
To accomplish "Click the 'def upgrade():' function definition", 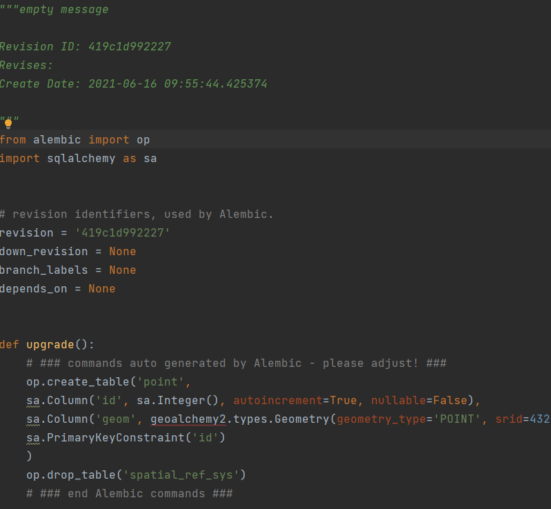I will [47, 344].
